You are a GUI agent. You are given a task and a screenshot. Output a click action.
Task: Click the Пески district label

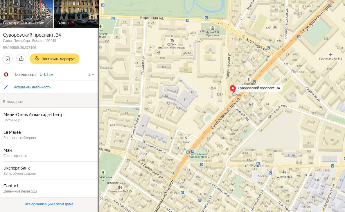pyautogui.click(x=297, y=72)
